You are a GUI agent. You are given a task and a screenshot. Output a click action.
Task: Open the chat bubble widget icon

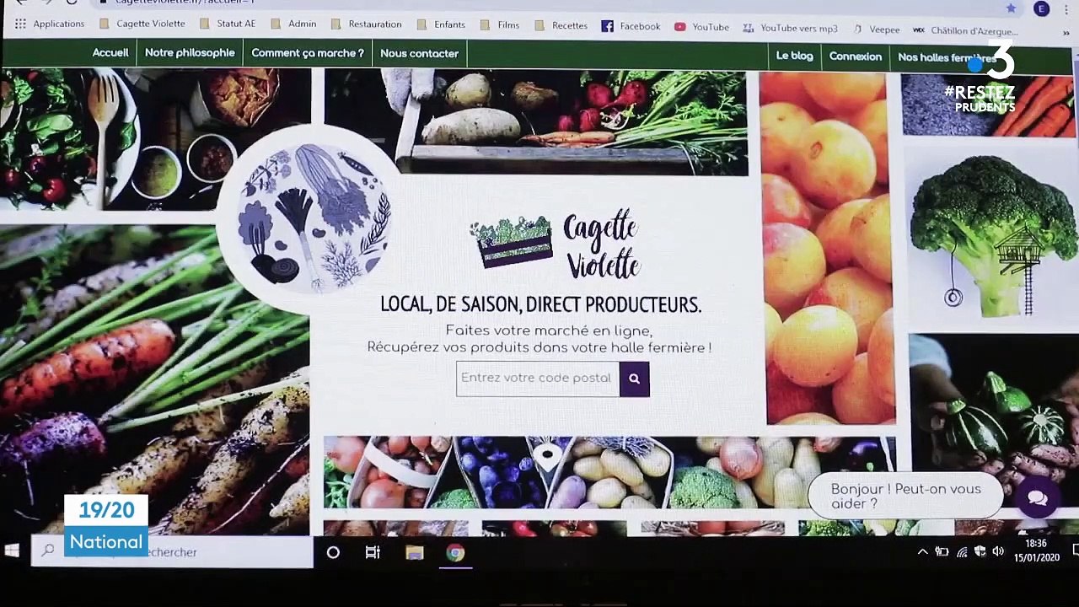click(1037, 497)
